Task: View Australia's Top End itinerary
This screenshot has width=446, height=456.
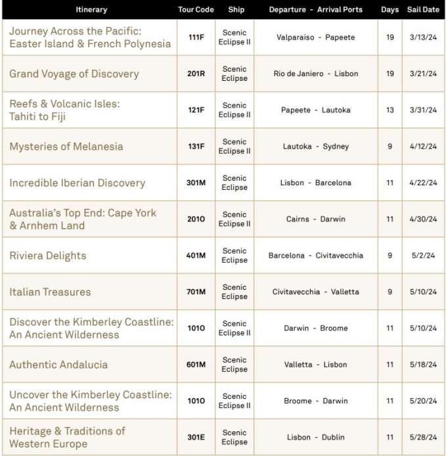Action: click(x=83, y=219)
